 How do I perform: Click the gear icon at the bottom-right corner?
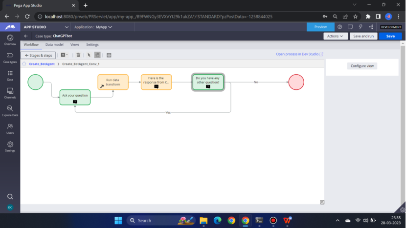pyautogui.click(x=403, y=210)
